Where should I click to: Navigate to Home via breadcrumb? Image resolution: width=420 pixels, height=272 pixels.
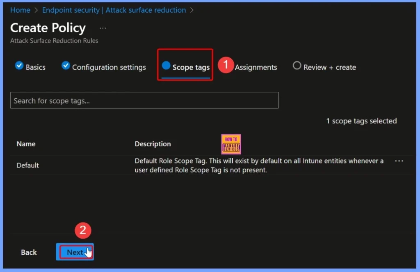[20, 10]
